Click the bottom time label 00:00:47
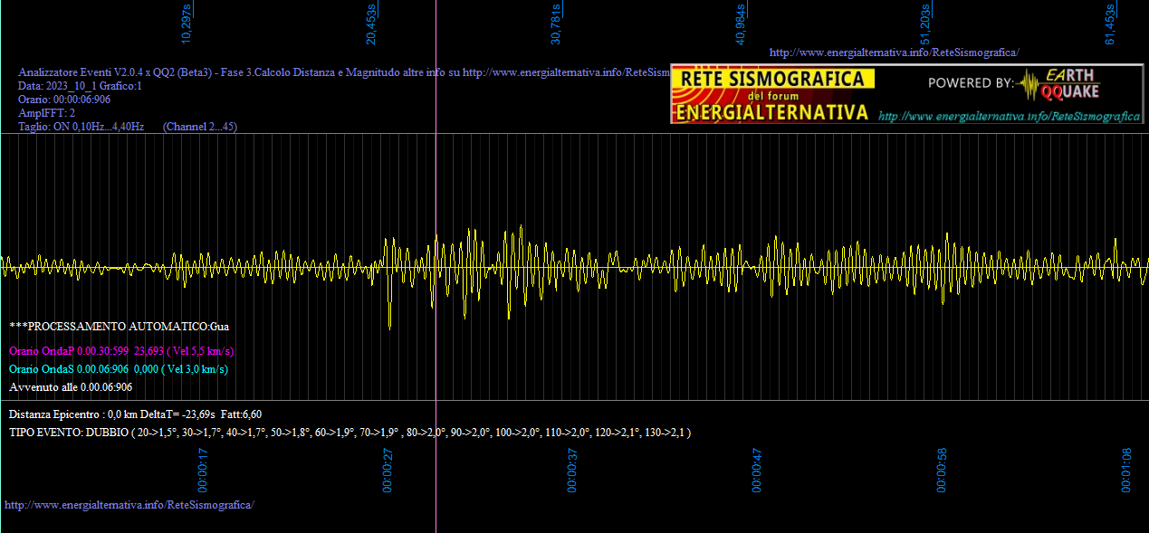This screenshot has width=1149, height=533. pos(757,470)
